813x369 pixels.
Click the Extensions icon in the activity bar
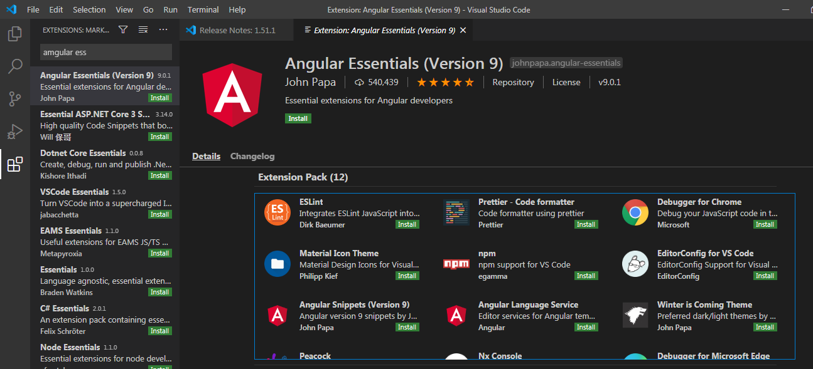pyautogui.click(x=14, y=164)
